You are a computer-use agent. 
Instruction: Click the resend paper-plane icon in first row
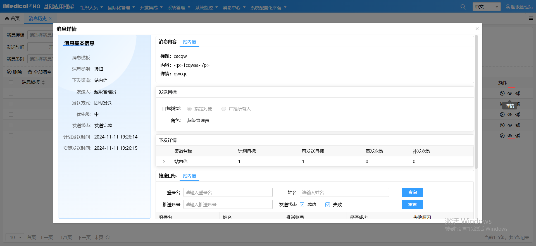tap(518, 93)
